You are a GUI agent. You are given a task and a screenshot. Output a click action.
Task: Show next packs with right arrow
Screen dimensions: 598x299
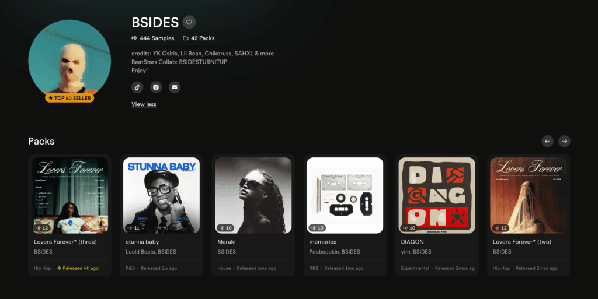click(565, 141)
